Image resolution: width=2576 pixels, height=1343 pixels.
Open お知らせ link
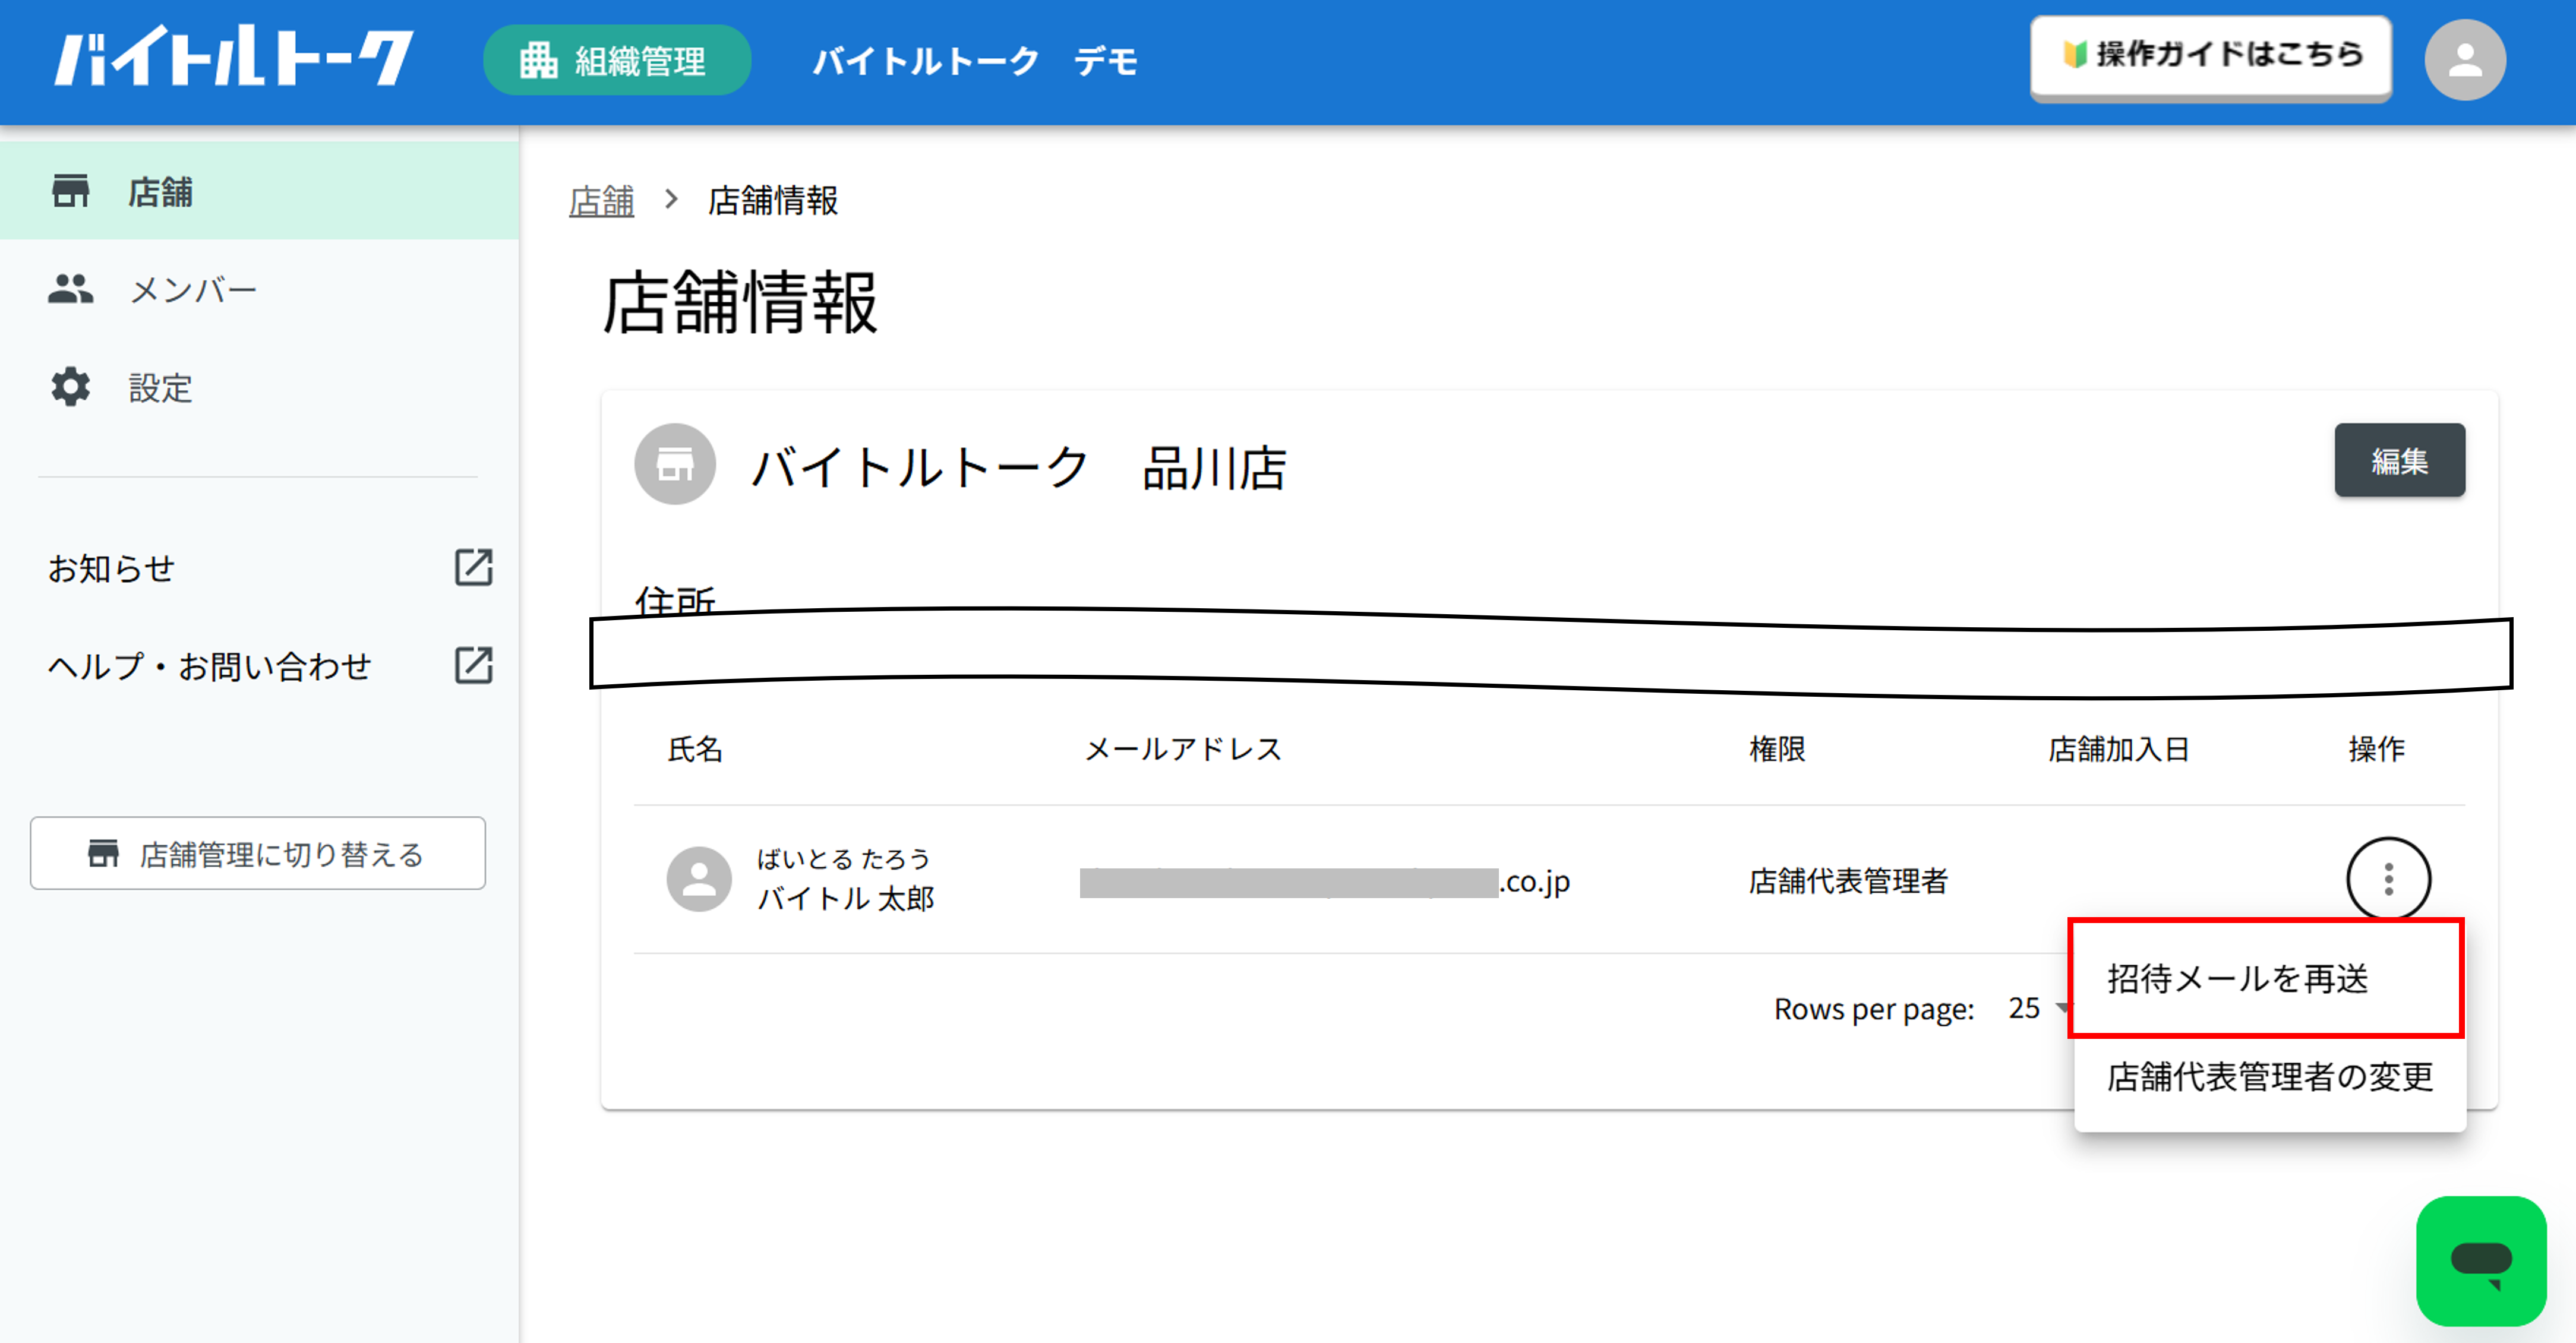111,568
